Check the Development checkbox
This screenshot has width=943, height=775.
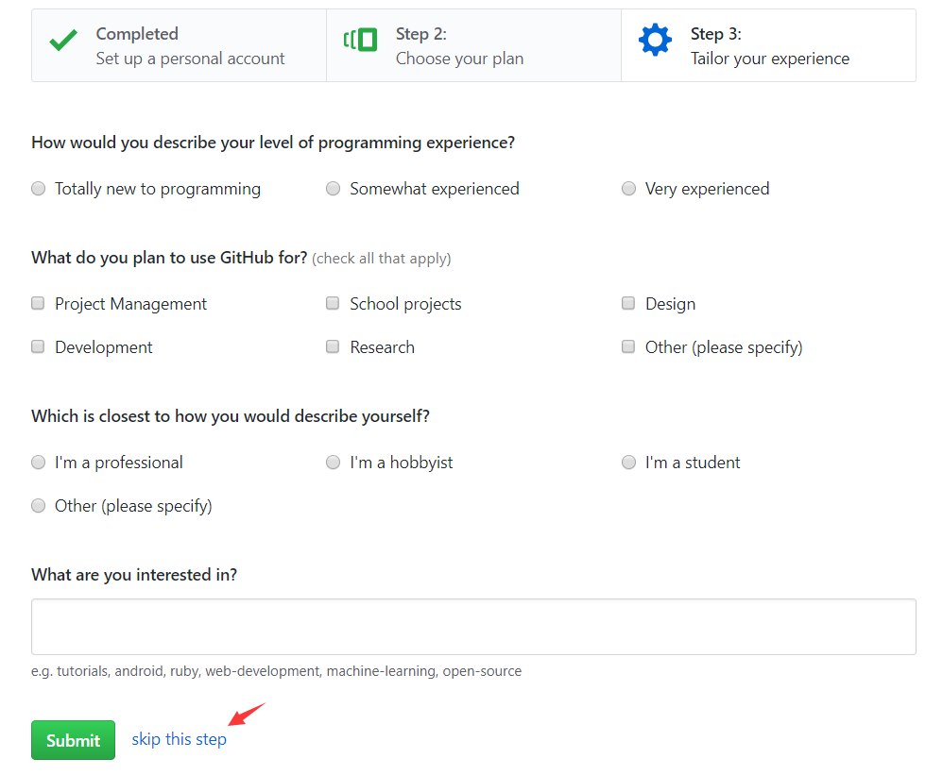[39, 347]
